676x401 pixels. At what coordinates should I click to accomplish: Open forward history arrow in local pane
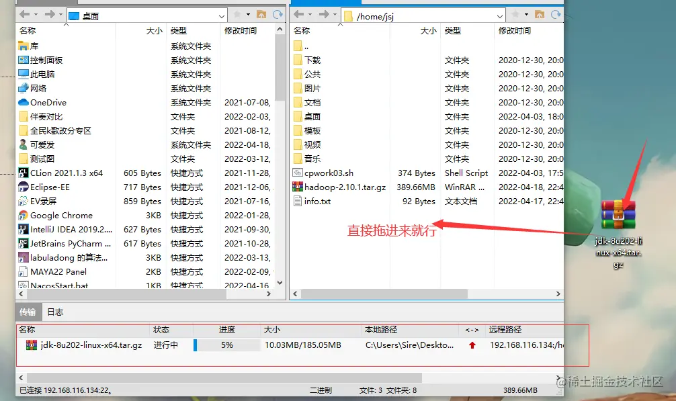pos(60,15)
